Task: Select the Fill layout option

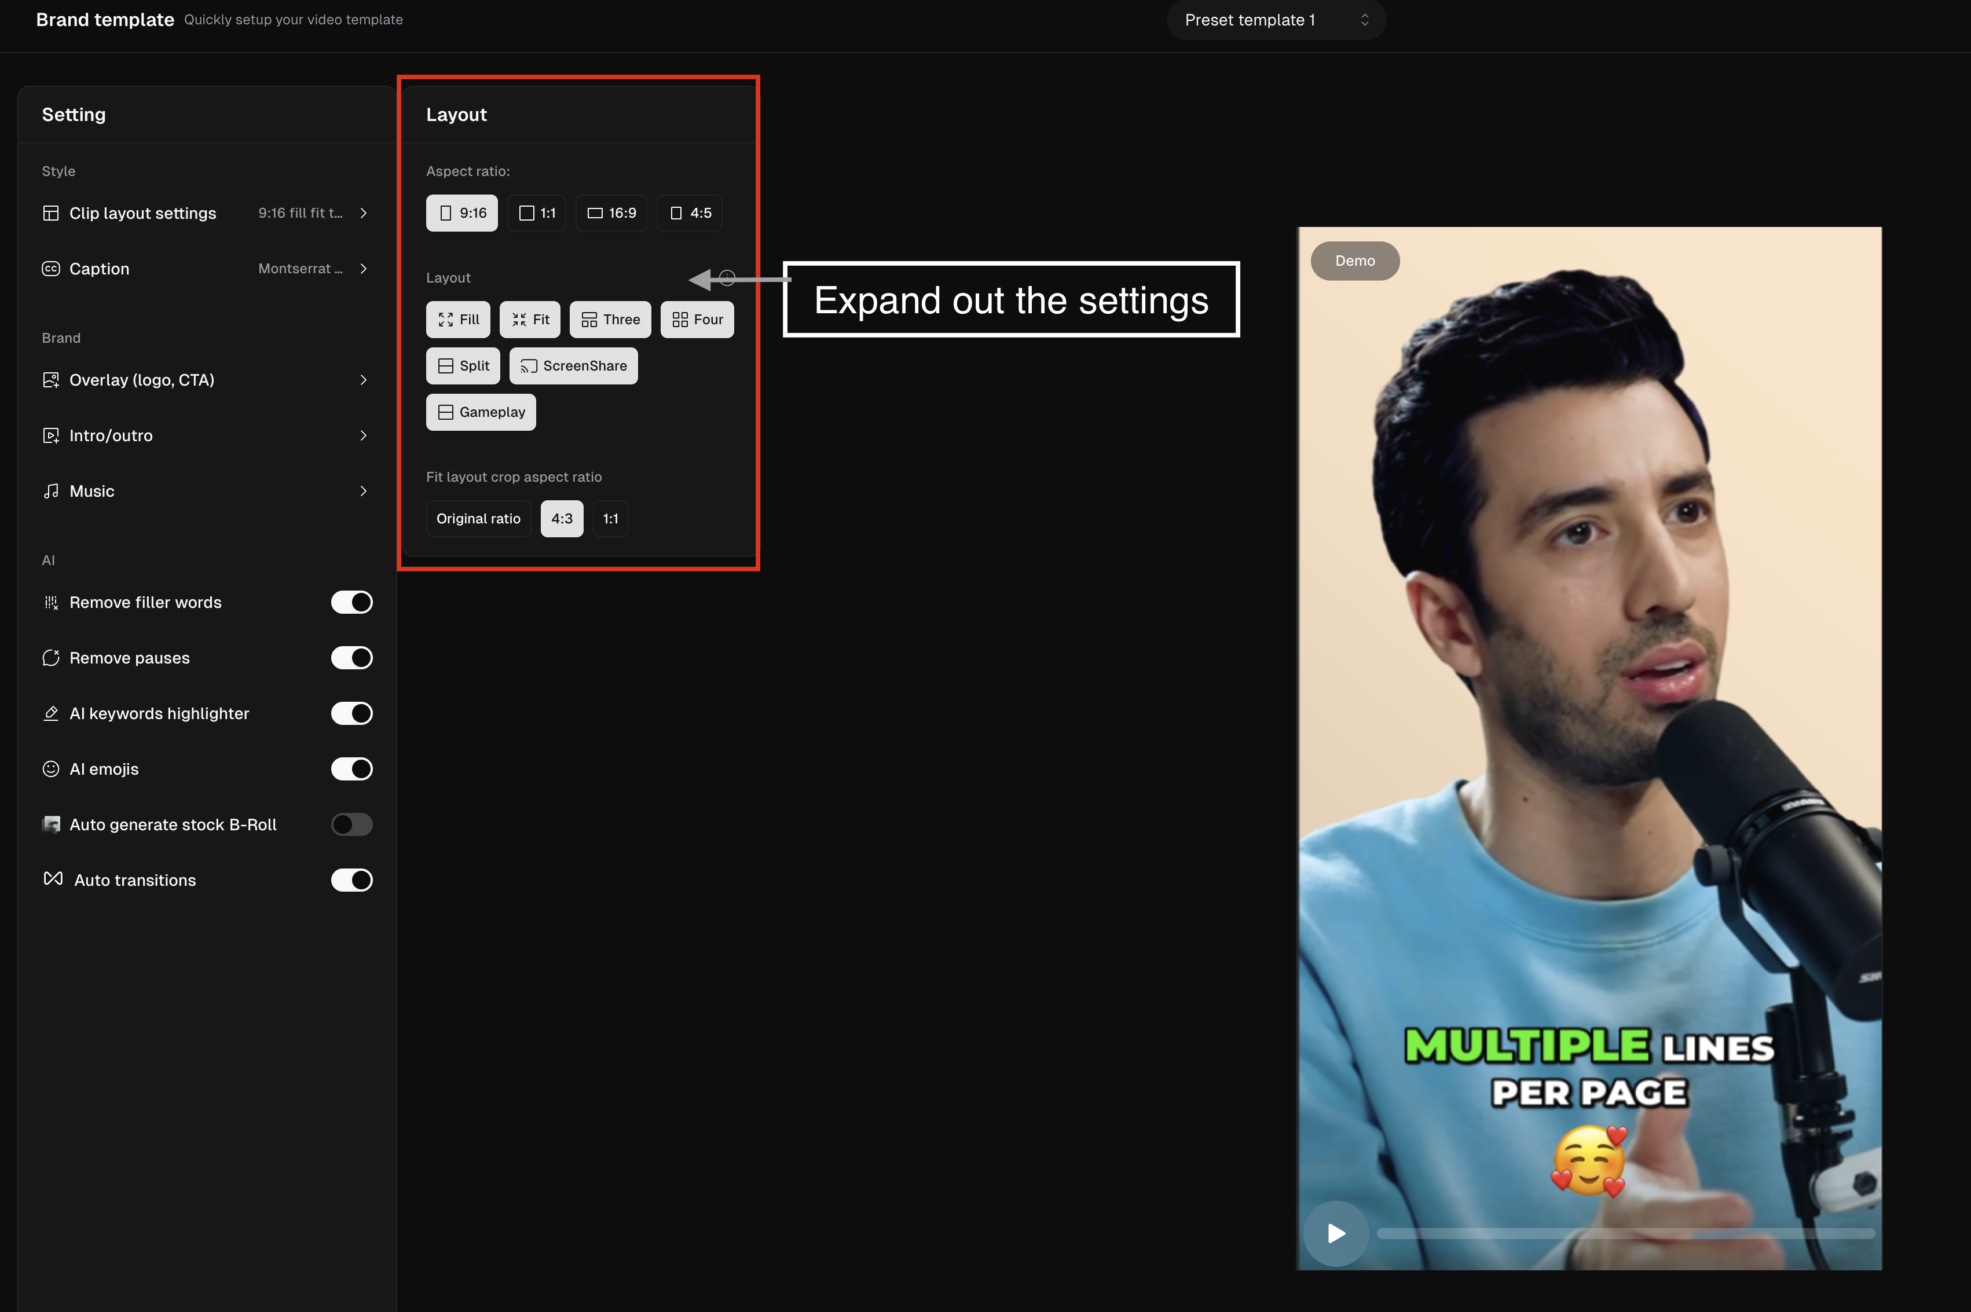Action: pos(459,320)
